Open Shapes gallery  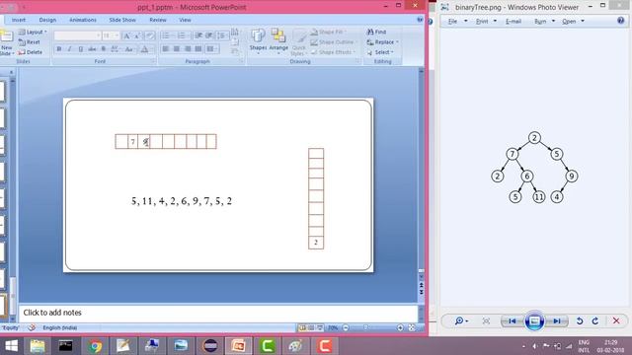[x=258, y=41]
